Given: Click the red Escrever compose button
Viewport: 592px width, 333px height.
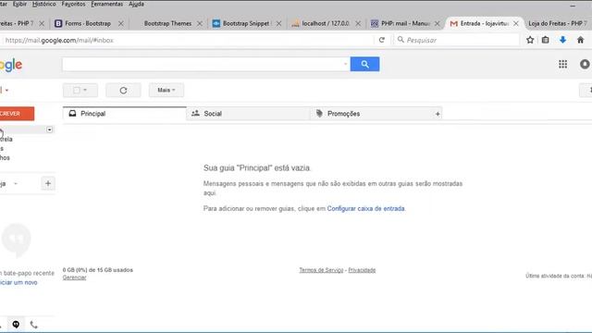Looking at the screenshot, I should coord(17,114).
